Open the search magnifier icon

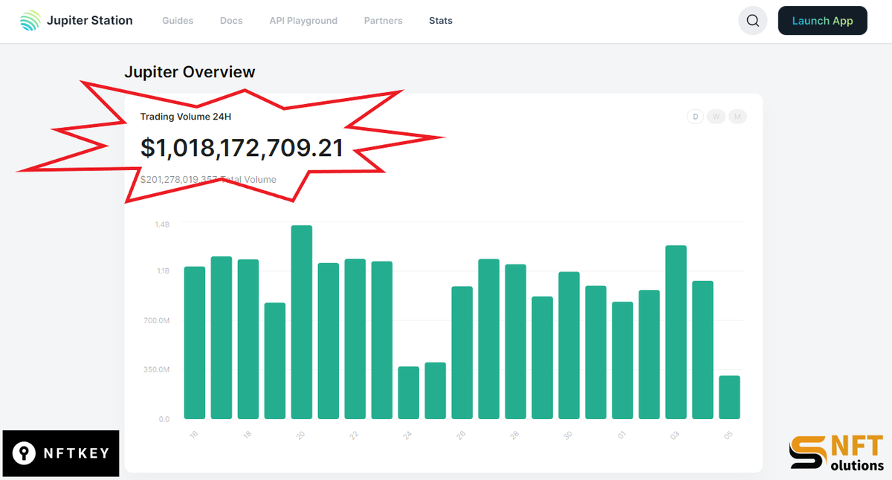pyautogui.click(x=753, y=21)
